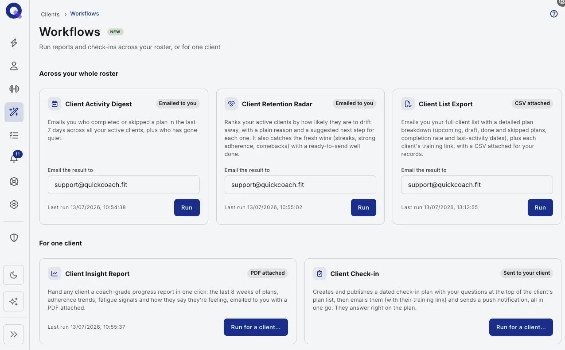565x350 pixels.
Task: Click the 'For one client' heading
Action: point(61,243)
